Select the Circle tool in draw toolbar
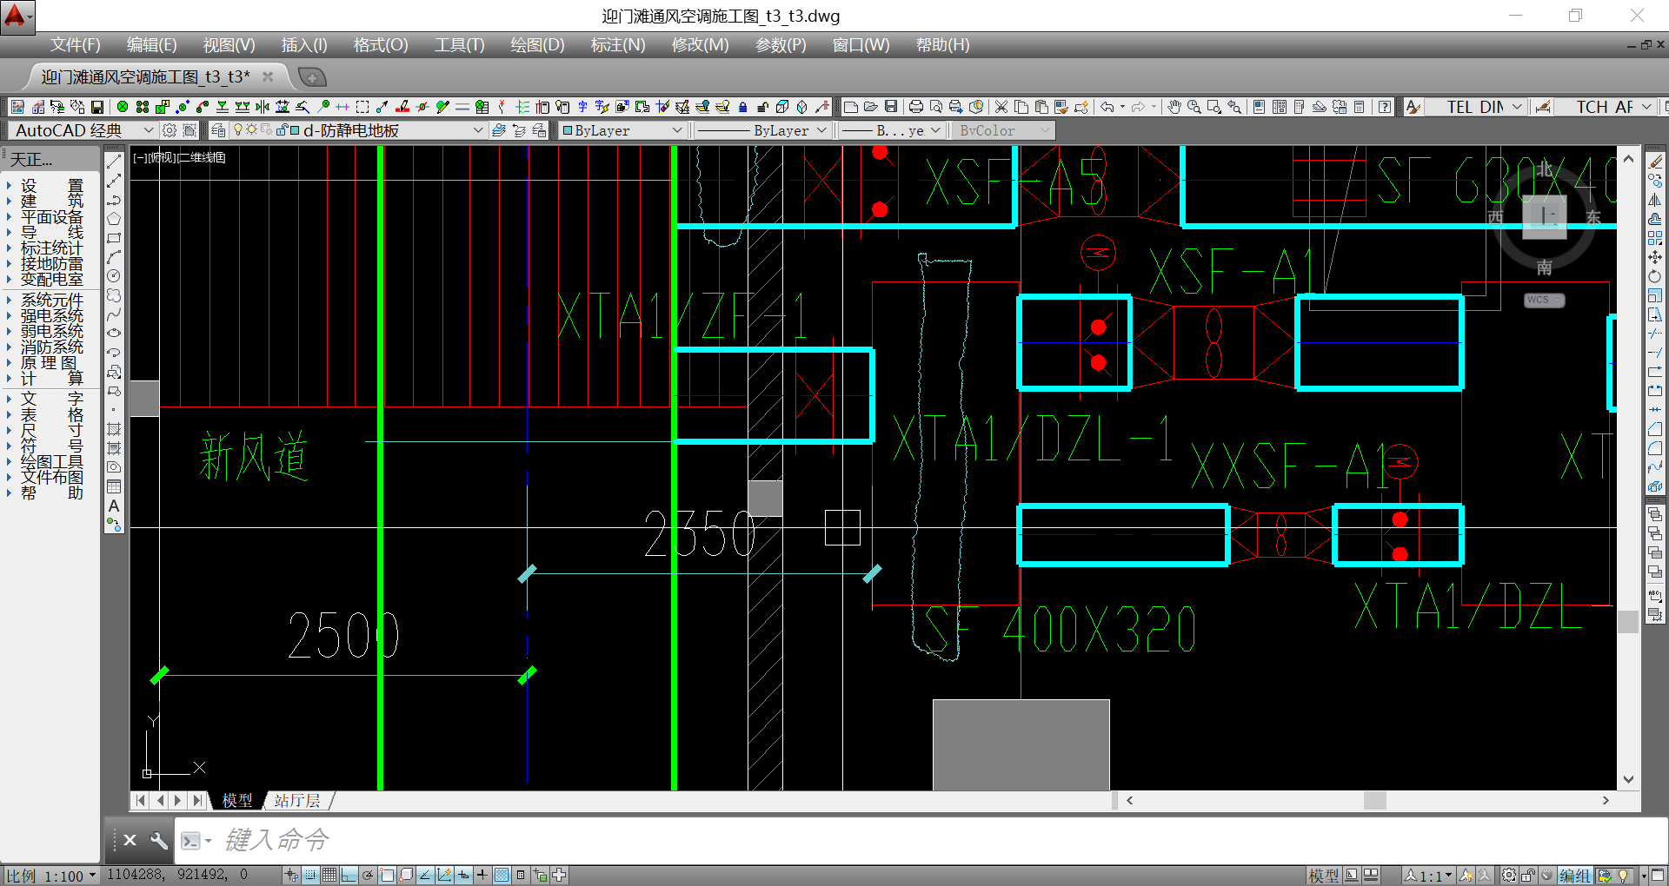The width and height of the screenshot is (1669, 886). [114, 276]
